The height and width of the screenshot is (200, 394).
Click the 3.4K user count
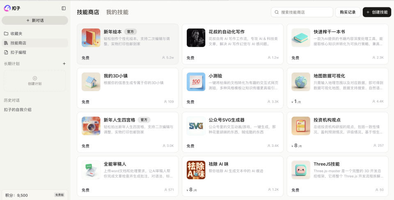click(273, 146)
